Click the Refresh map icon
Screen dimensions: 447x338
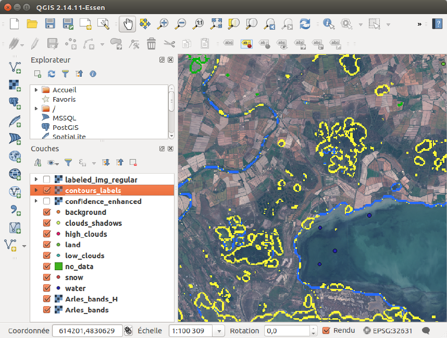[305, 23]
